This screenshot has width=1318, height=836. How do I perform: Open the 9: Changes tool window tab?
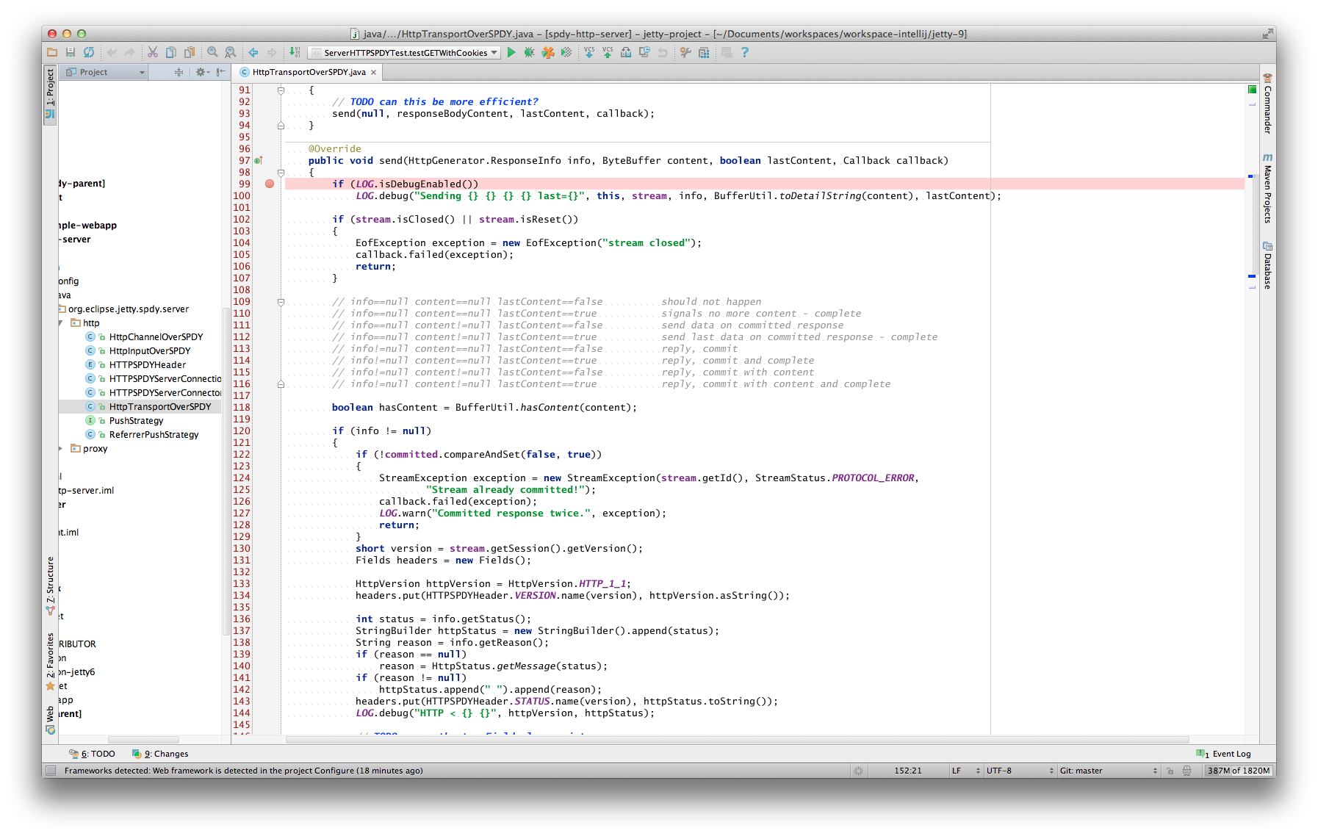pyautogui.click(x=160, y=754)
